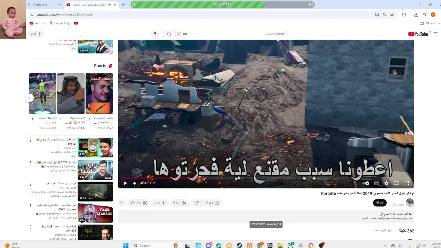Open the green-character Shorts thumbnail
The height and width of the screenshot is (248, 441).
tap(42, 93)
